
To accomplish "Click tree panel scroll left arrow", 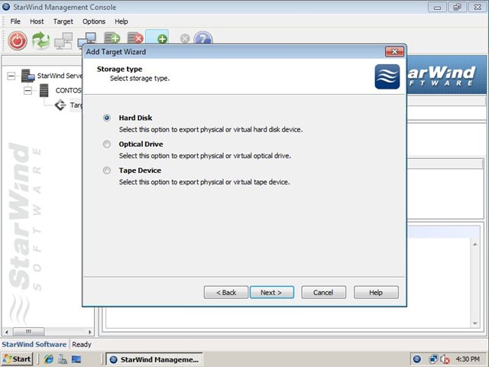I will (x=7, y=332).
